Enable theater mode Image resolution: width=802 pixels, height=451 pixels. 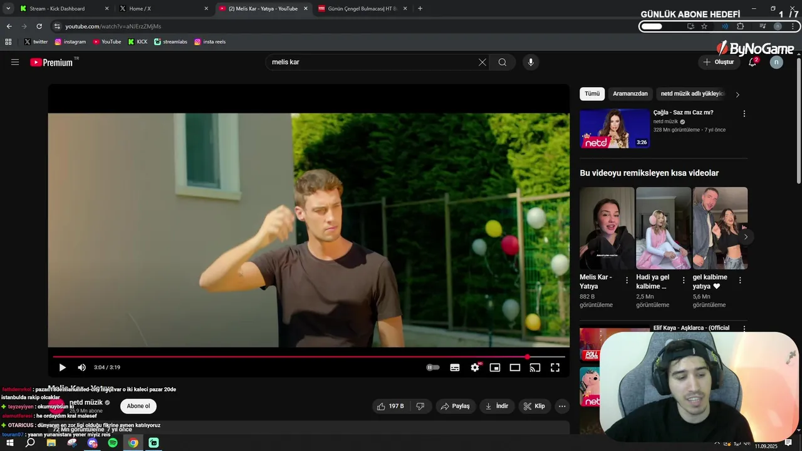[515, 368]
